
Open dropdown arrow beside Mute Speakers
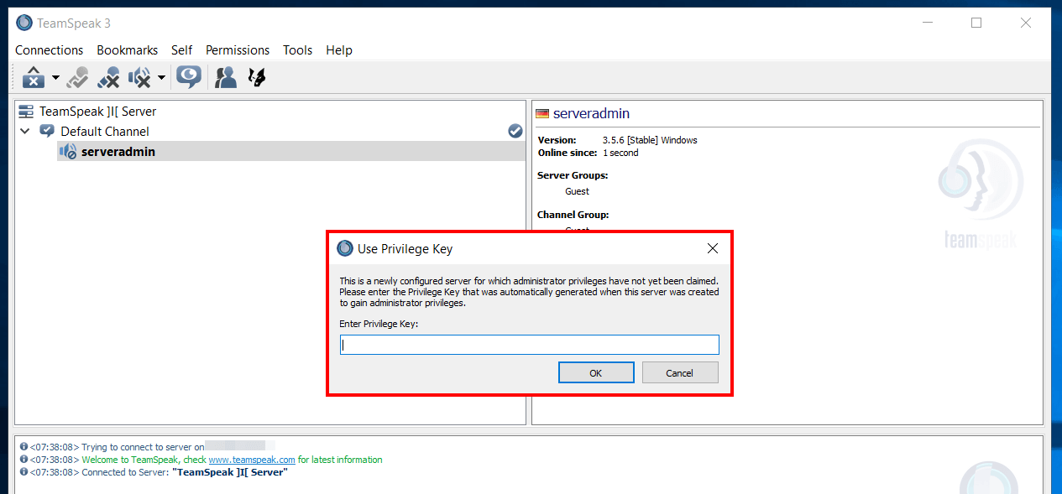(161, 78)
